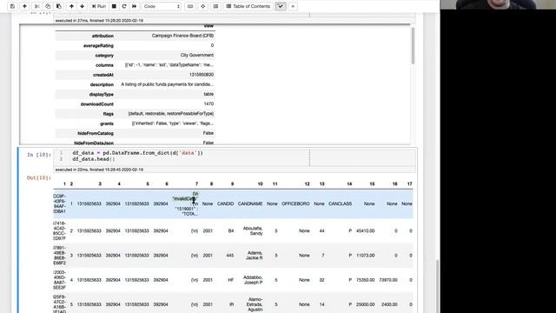This screenshot has height=313, width=556.
Task: Click the City Government value
Action: point(197,55)
